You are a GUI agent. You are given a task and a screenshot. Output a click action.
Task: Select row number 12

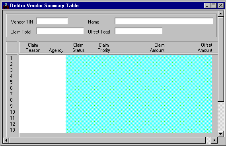tap(12, 124)
